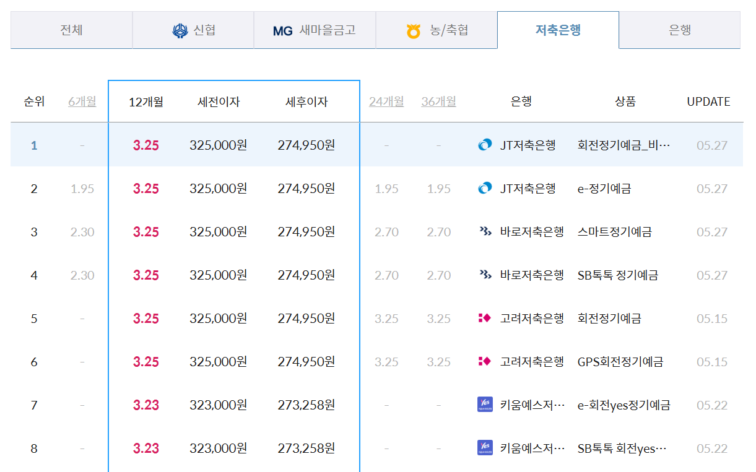The height and width of the screenshot is (472, 756).
Task: Click 고려저축은행 logo in rank 6 row
Action: click(x=485, y=361)
